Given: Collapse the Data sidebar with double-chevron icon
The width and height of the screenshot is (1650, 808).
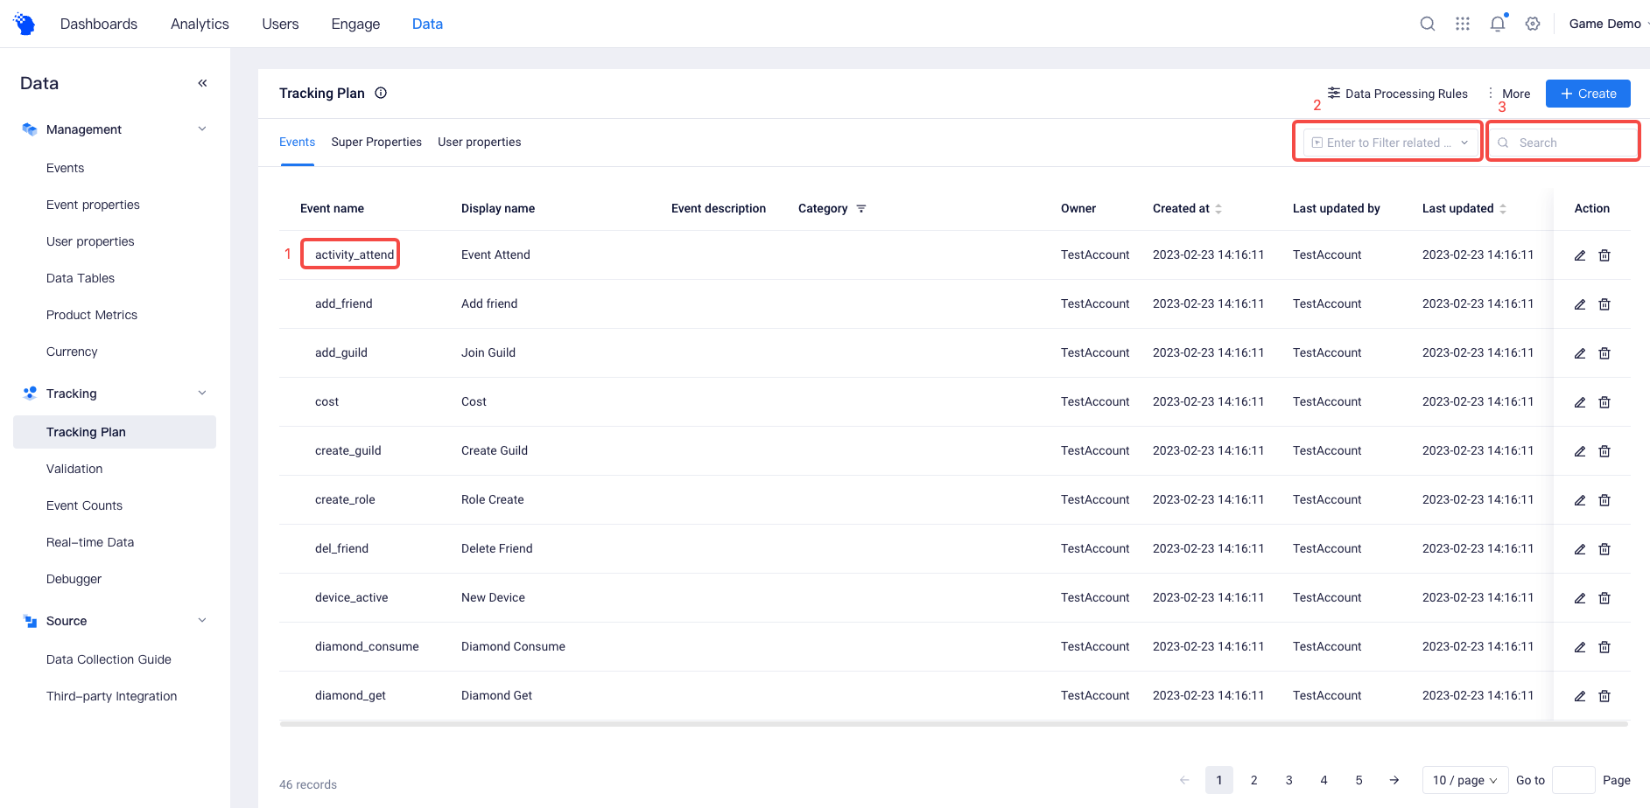Looking at the screenshot, I should point(202,83).
